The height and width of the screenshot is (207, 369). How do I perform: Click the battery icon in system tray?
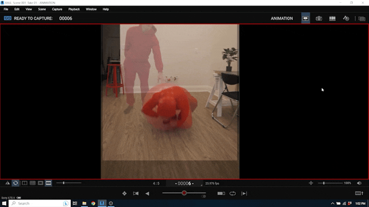click(338, 204)
